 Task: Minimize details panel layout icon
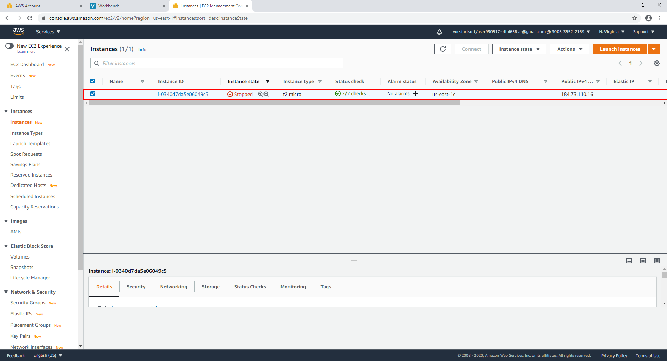click(629, 261)
